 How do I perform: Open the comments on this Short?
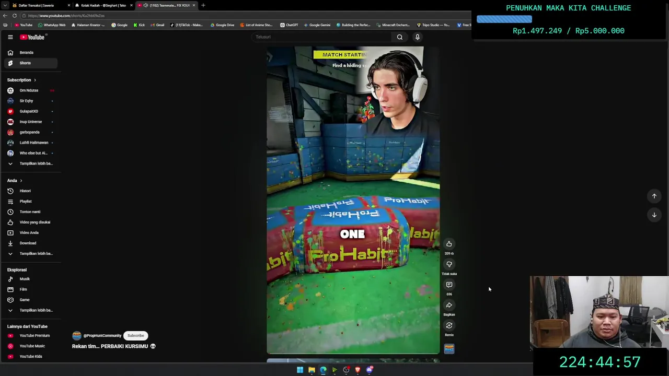(449, 285)
